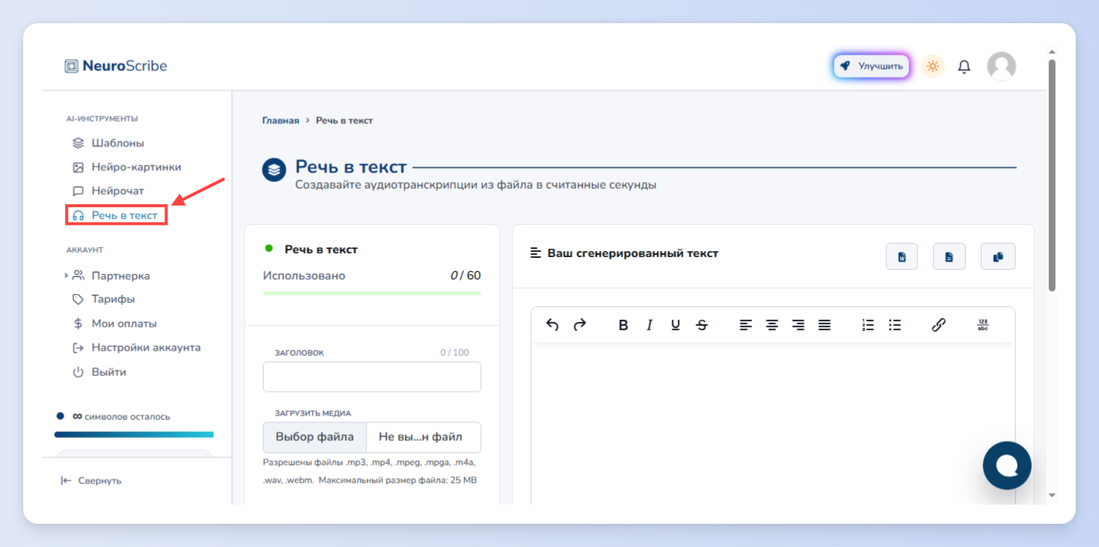
Task: Click the remaining symbols progress bar
Action: [x=134, y=434]
